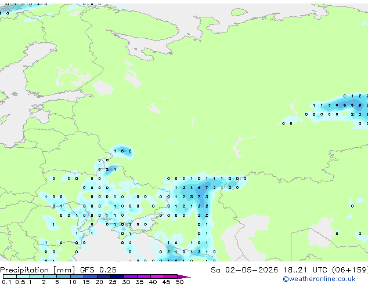Click the "(06+159)" forecast run text
The image size is (368, 284).
point(350,270)
